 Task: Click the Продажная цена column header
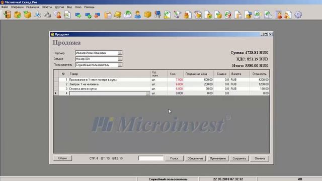point(198,74)
